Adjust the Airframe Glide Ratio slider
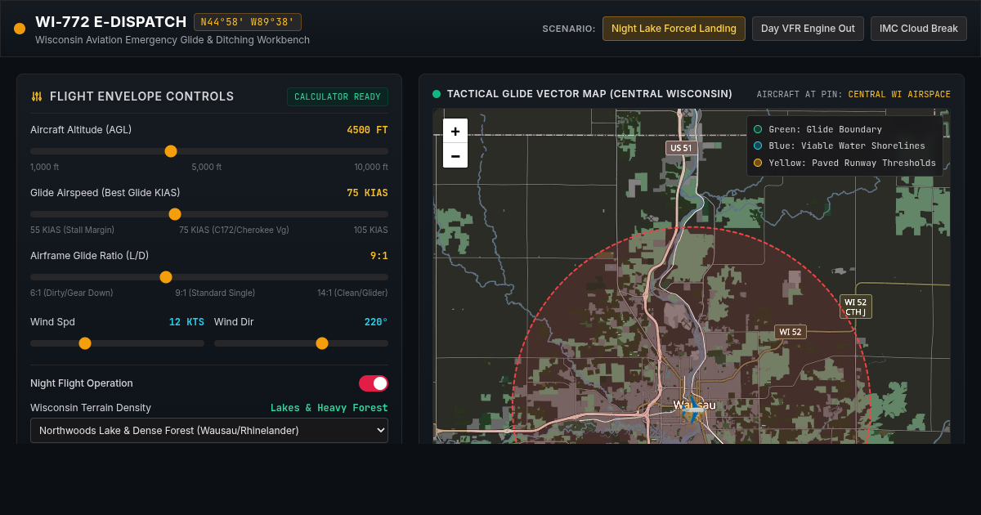 [x=209, y=277]
